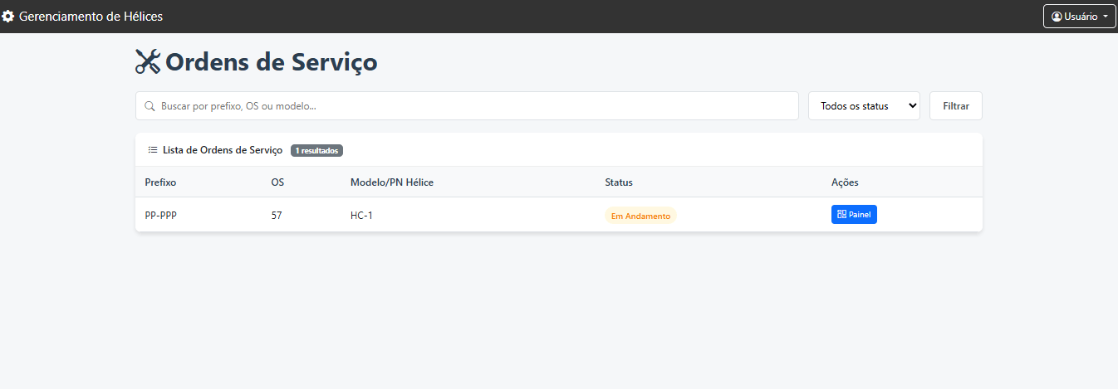
Task: Click the Prefixo column header
Action: pos(160,182)
